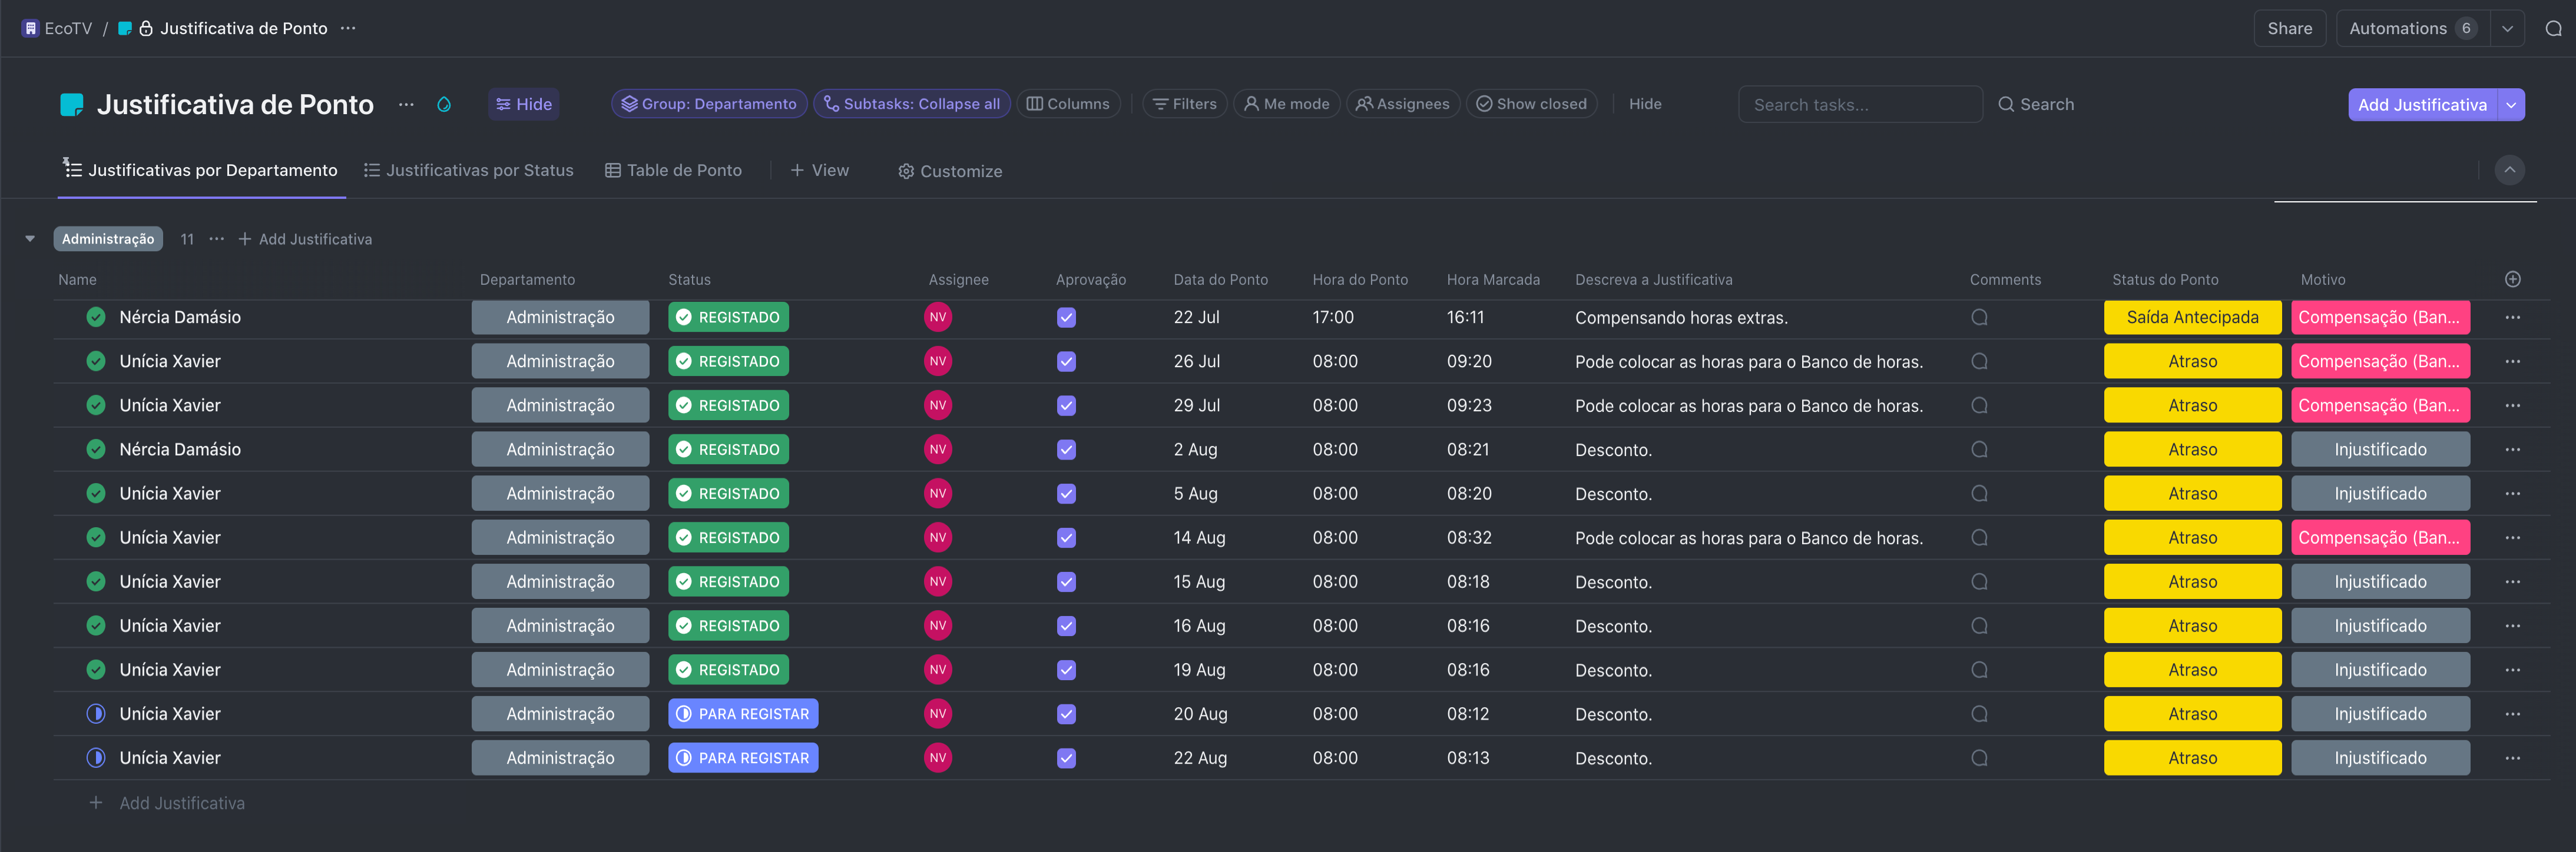Screen dimensions: 2576x852
Task: Uncheck Aprovação for 26 Jul row
Action: [1066, 362]
